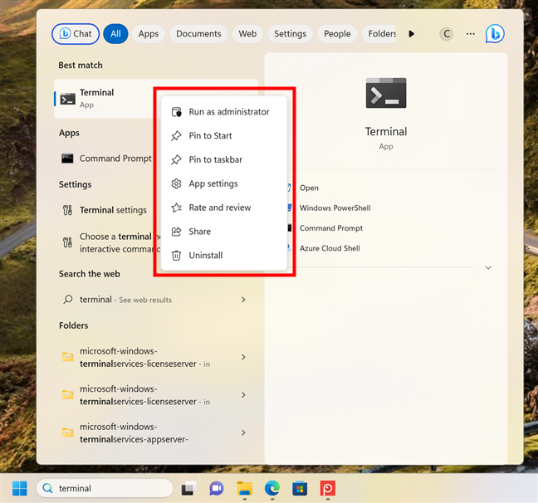538x503 pixels.
Task: Click the Share icon in context menu
Action: pyautogui.click(x=176, y=232)
